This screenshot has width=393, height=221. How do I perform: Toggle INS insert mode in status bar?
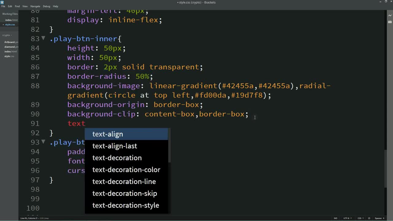335,218
